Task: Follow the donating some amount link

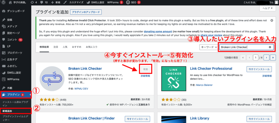Action: 158,31
